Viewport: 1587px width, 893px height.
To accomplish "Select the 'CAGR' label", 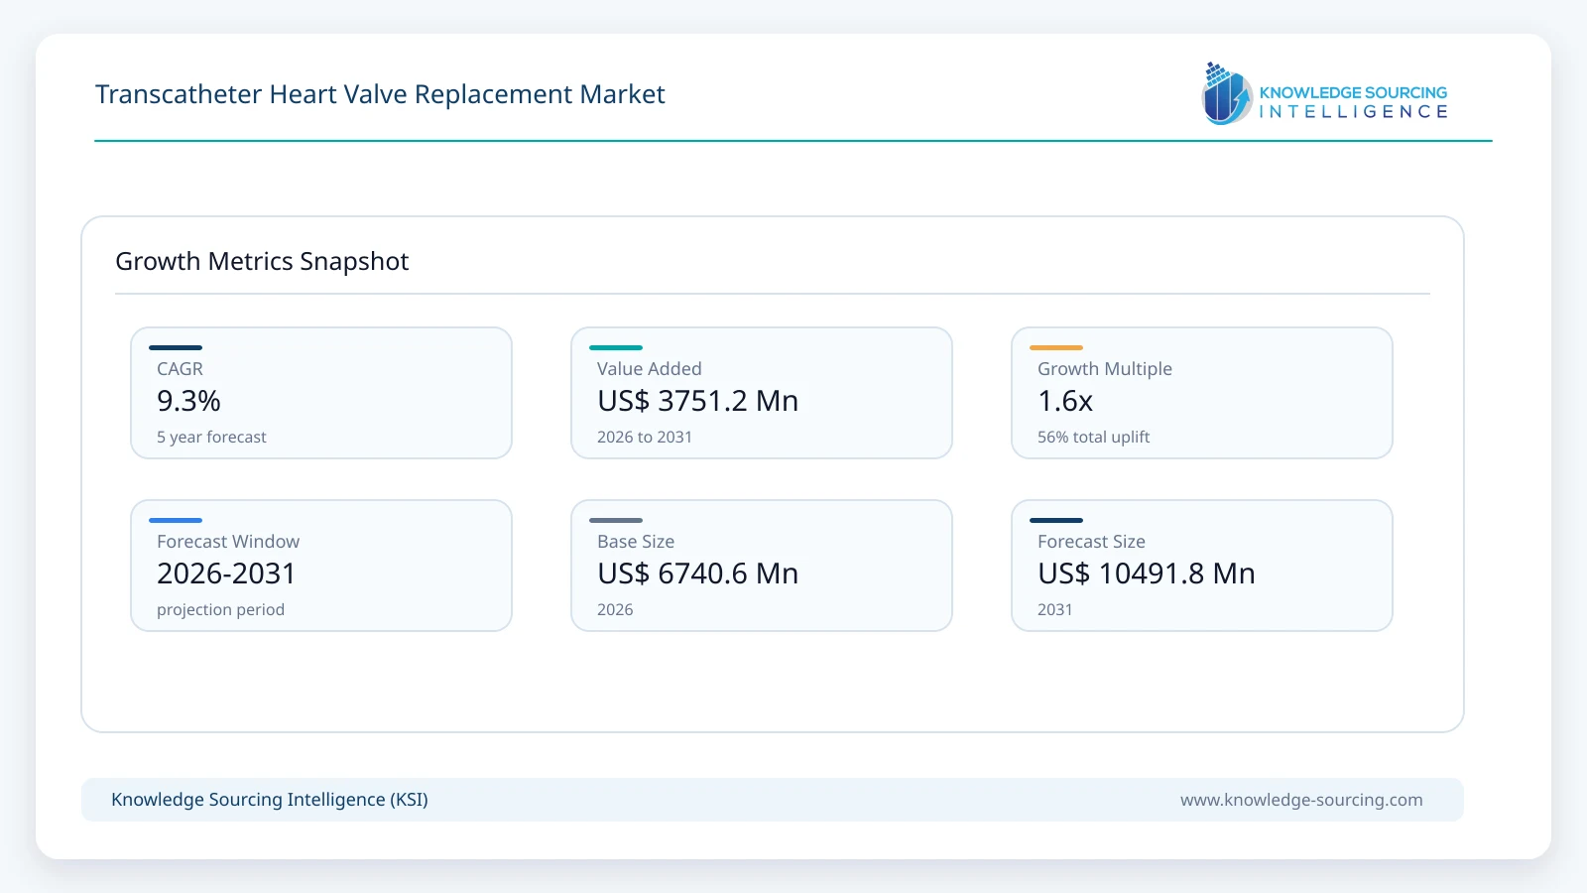I will 180,369.
